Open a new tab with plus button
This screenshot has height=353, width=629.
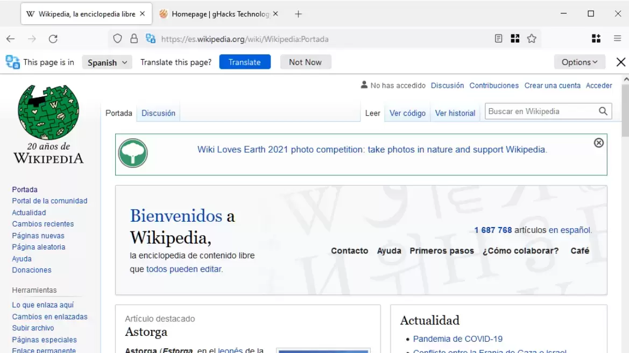click(298, 14)
